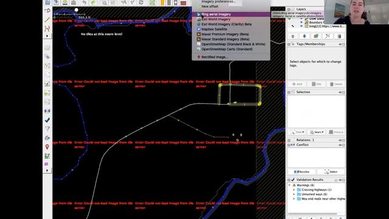Open the Search dropdown in Selection panel
The width and height of the screenshot is (389, 219).
[317, 132]
